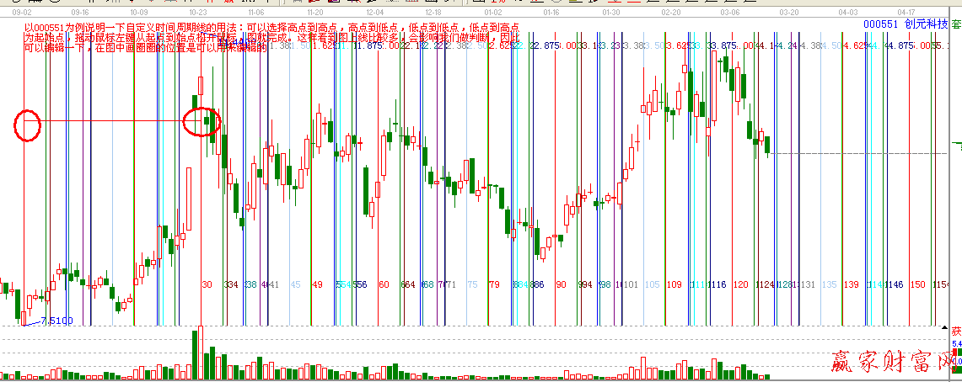Select the 10-23 date on time axis

(x=199, y=13)
